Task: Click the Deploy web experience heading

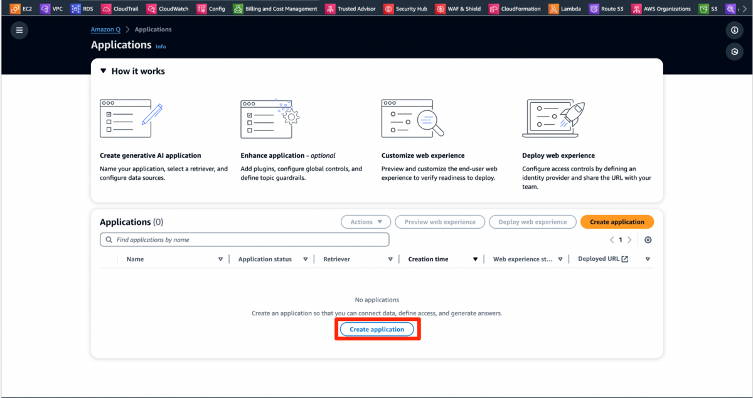Action: (x=558, y=155)
